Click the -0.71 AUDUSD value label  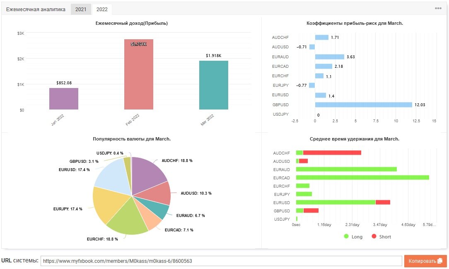point(302,47)
